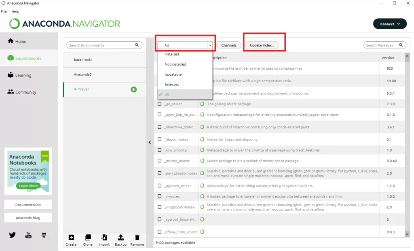This screenshot has width=414, height=251.
Task: Open the Help menu
Action: click(15, 11)
